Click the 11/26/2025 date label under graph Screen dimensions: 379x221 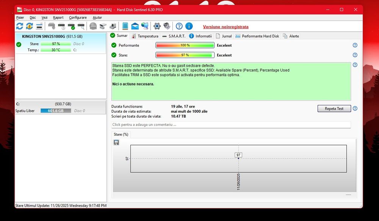pyautogui.click(x=238, y=182)
